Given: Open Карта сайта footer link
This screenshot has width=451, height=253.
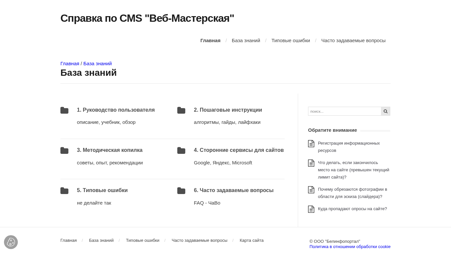Looking at the screenshot, I should click(252, 240).
